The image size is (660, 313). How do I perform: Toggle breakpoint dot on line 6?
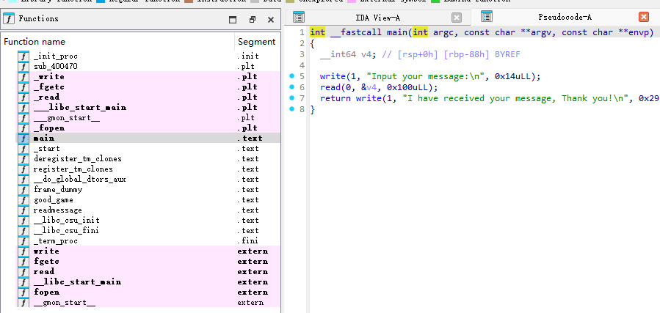291,87
